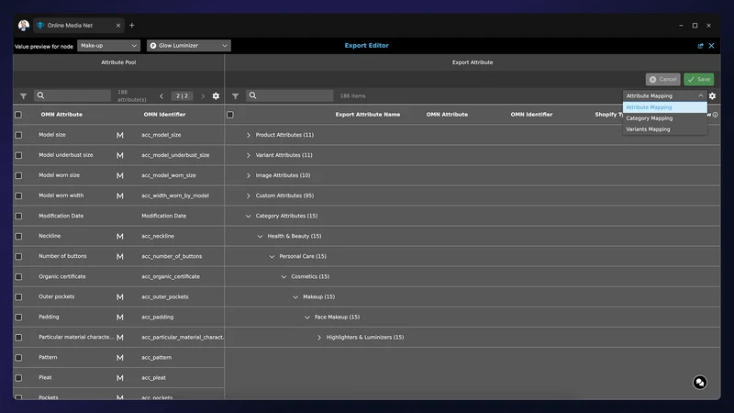Open Export Editor in external window
734x413 pixels.
point(700,46)
